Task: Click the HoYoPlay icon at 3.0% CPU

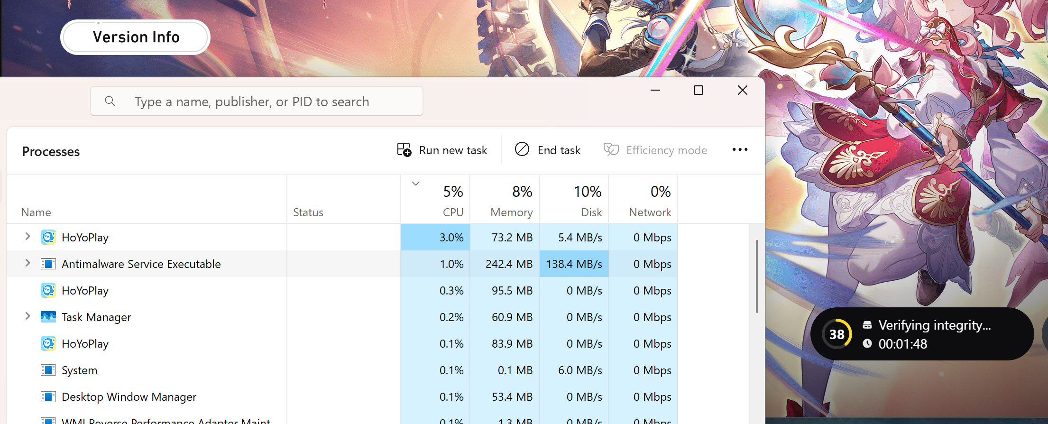Action: tap(48, 237)
